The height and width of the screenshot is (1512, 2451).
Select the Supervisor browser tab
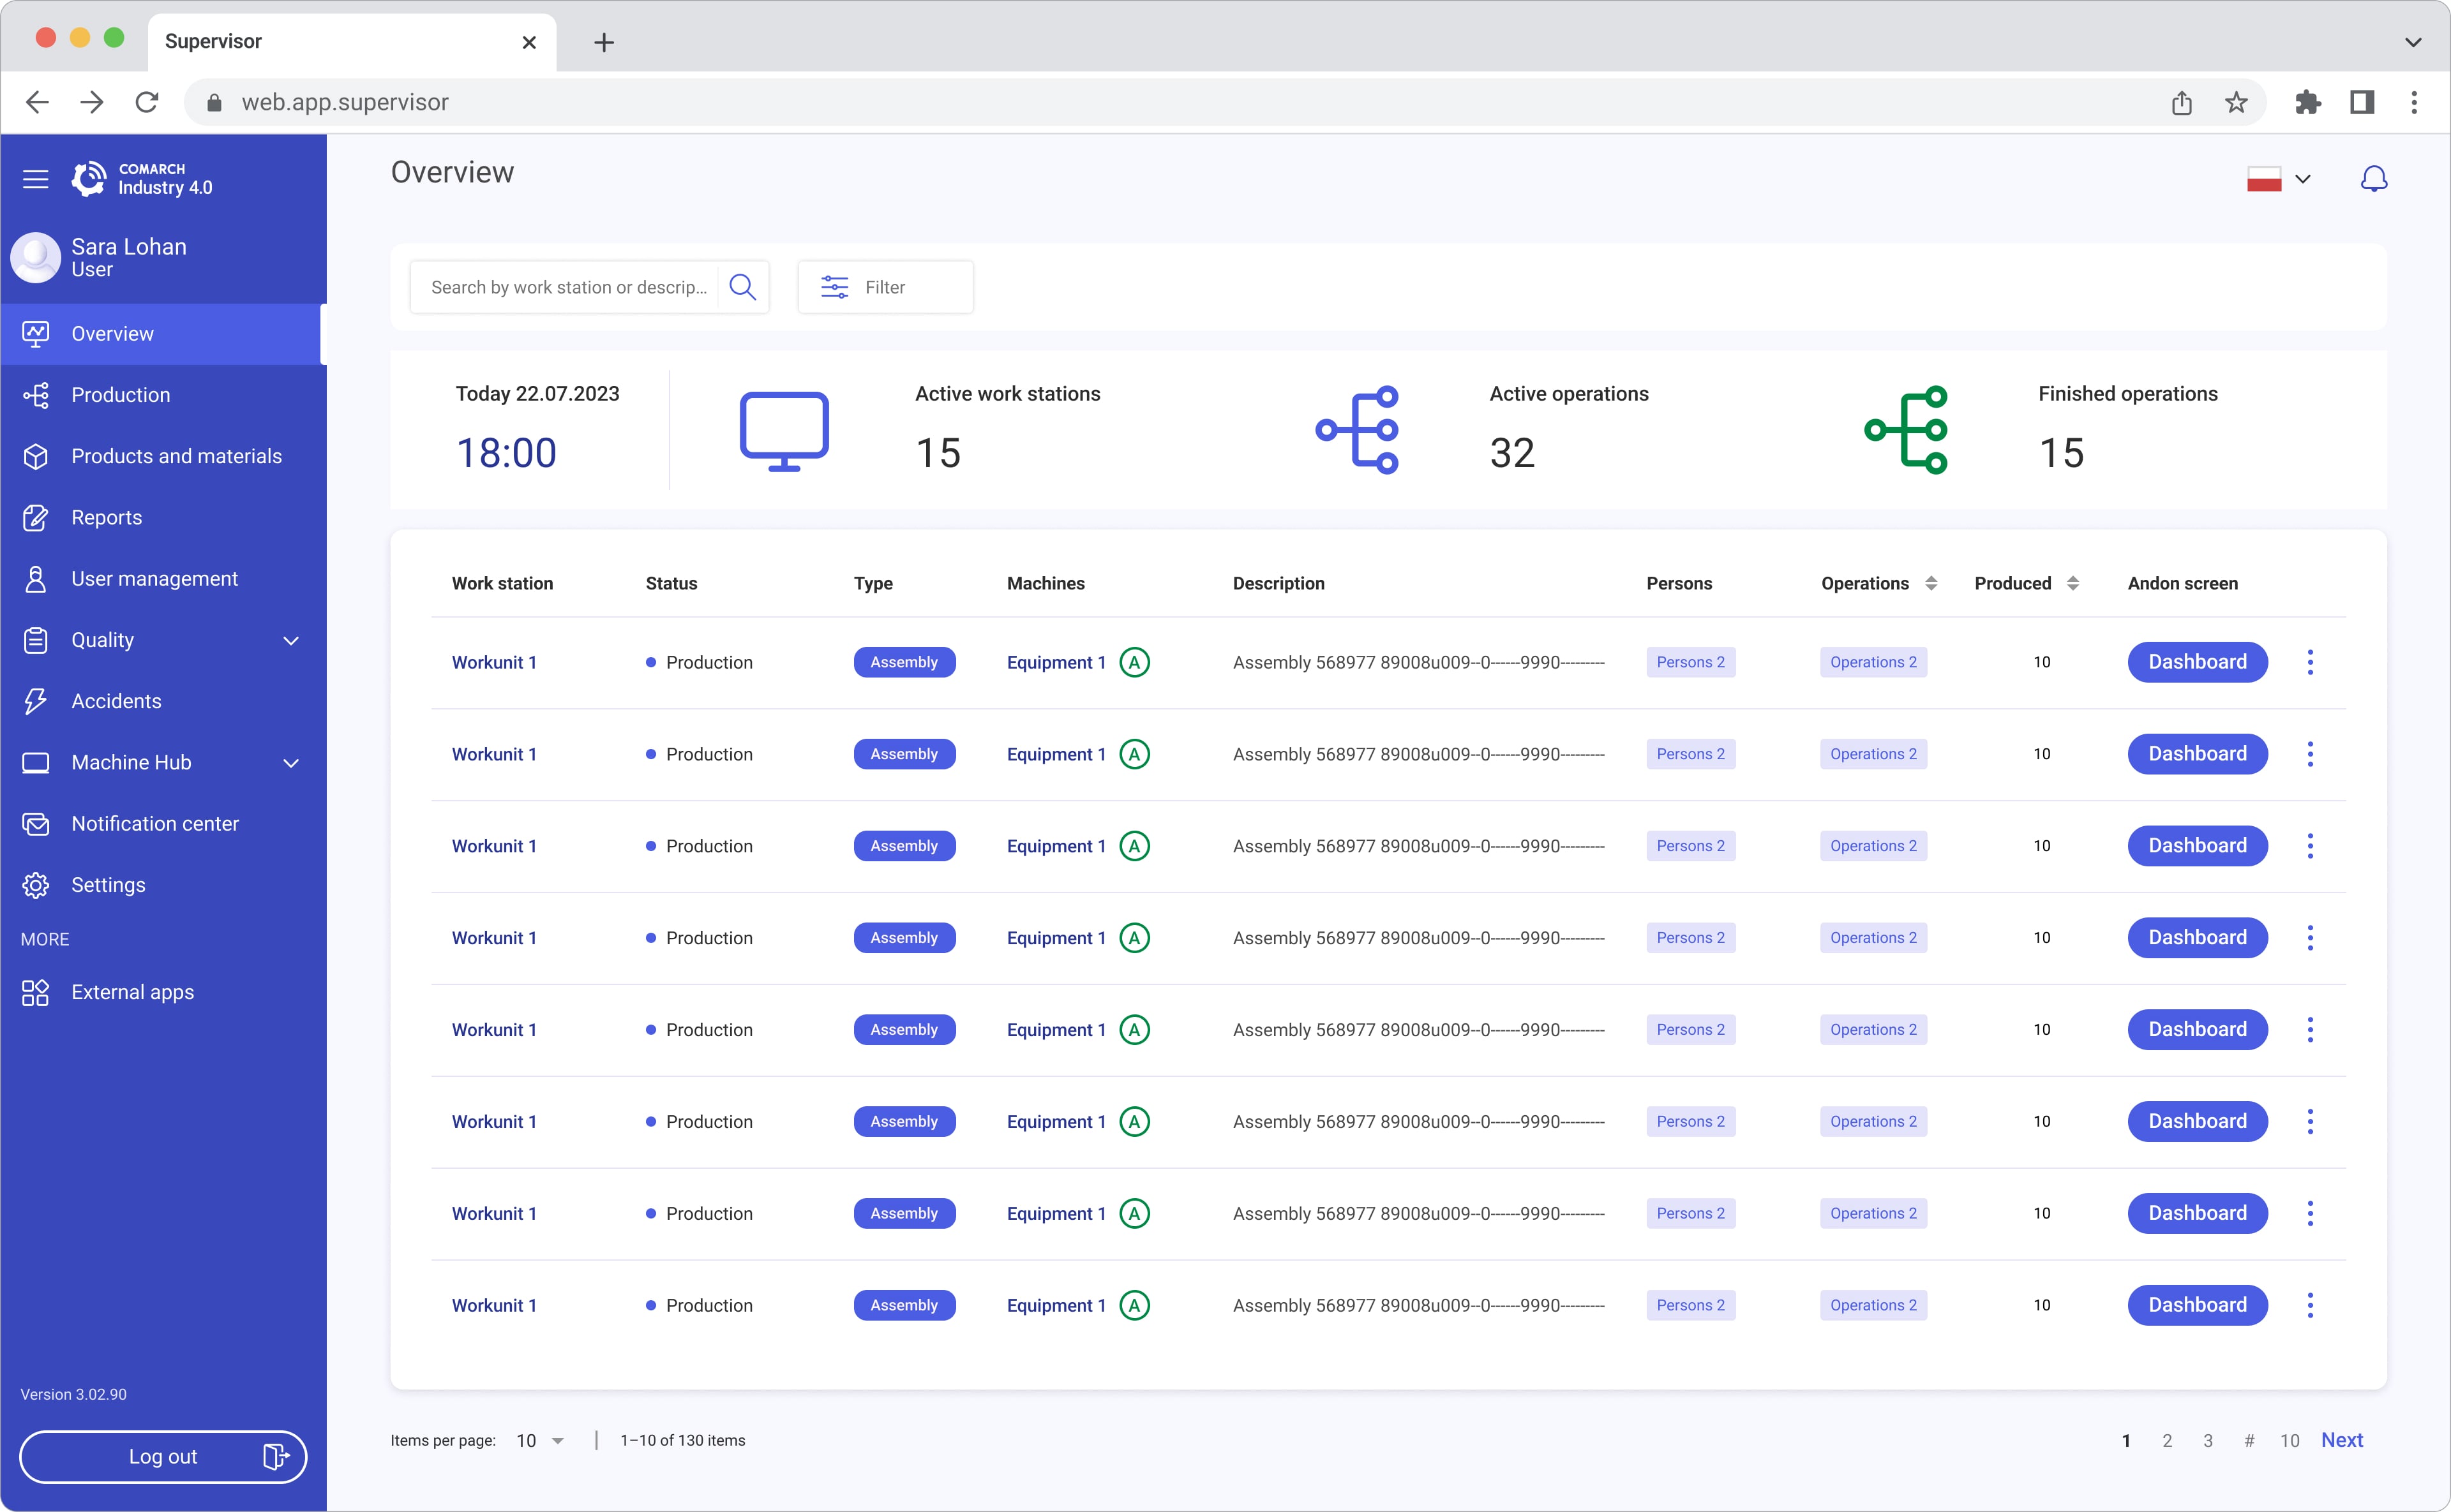point(213,42)
